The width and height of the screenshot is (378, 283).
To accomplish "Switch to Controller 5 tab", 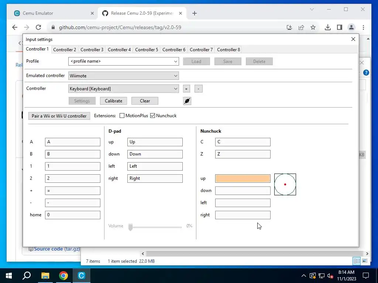I will [x=147, y=50].
